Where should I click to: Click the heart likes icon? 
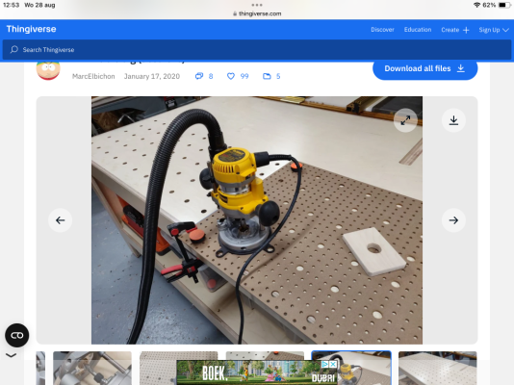coord(231,76)
